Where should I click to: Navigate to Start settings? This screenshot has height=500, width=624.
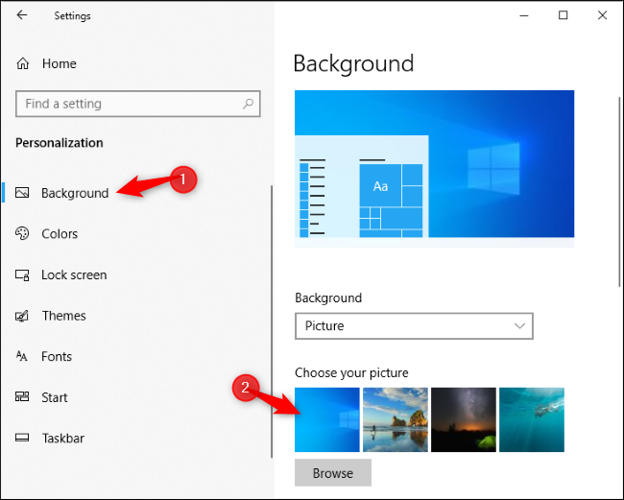(x=55, y=397)
